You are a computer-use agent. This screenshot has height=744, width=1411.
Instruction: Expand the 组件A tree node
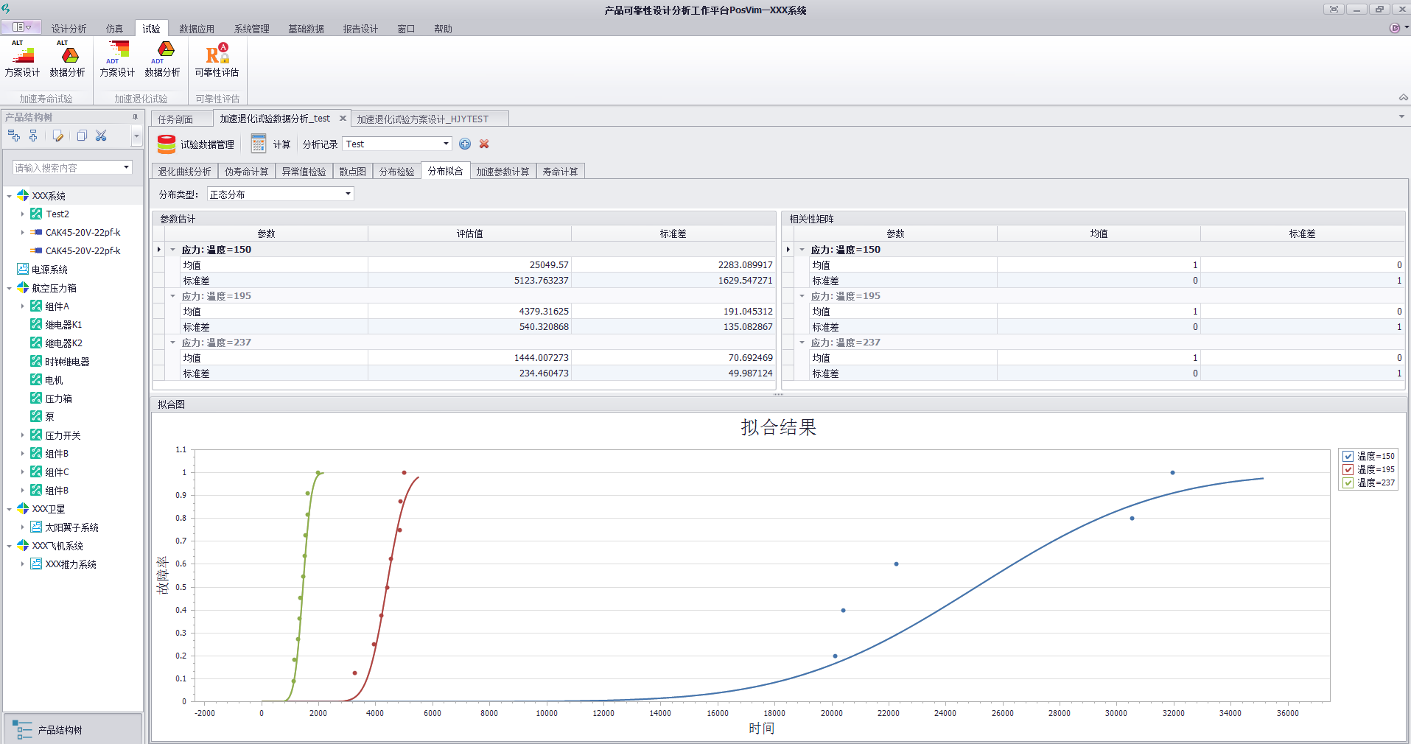click(22, 306)
